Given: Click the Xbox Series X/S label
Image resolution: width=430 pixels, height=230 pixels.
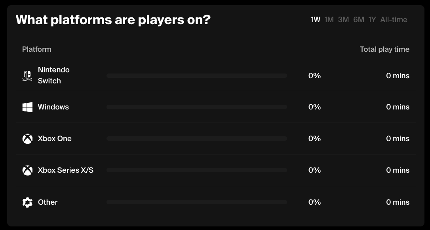Looking at the screenshot, I should [x=66, y=170].
